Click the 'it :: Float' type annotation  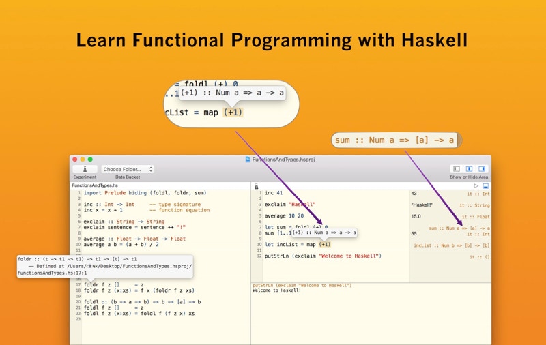[x=476, y=217]
